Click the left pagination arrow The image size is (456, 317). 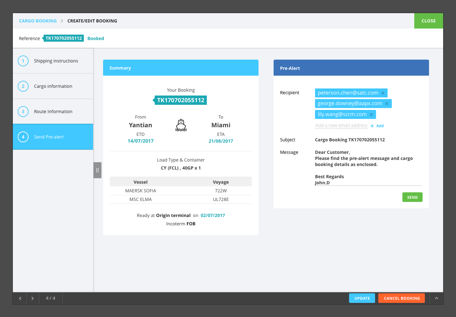click(20, 298)
